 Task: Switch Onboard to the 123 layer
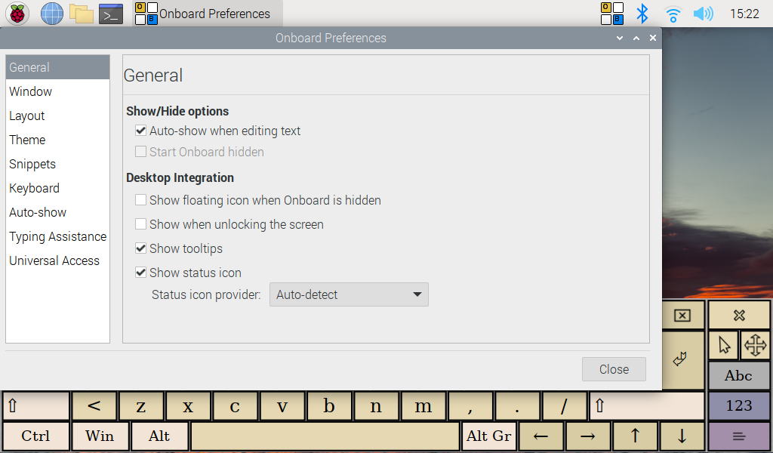pos(738,405)
